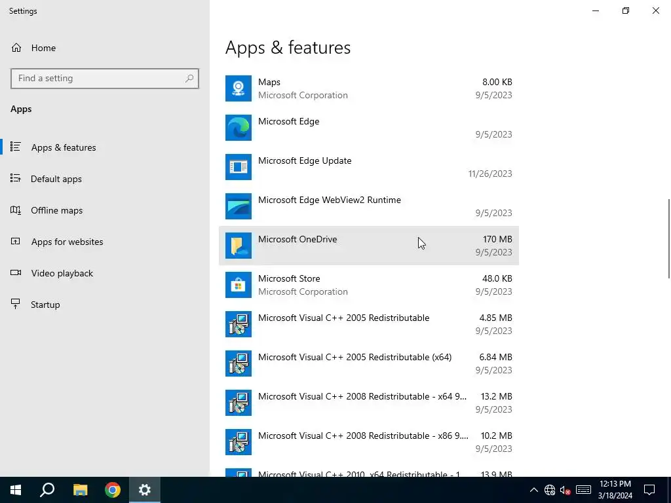Select Microsoft Edge WebView2 Runtime name
671x503 pixels.
pyautogui.click(x=330, y=200)
